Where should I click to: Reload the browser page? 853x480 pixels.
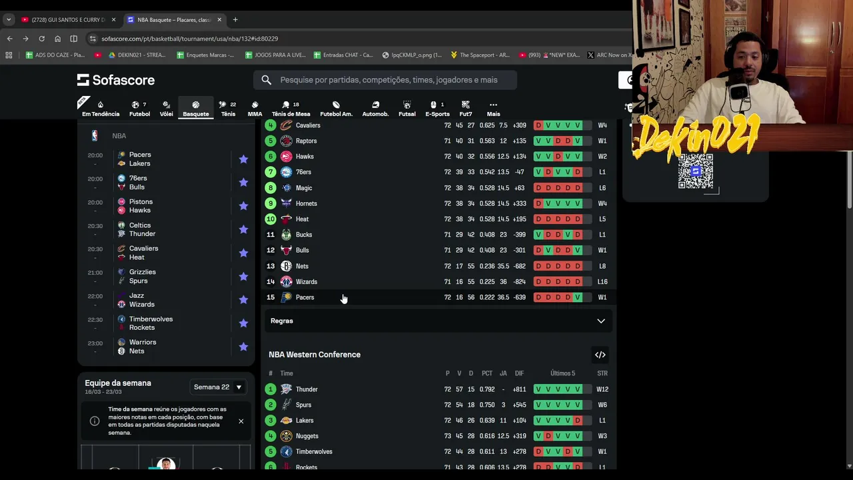pos(41,39)
